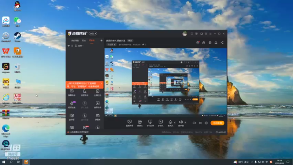
Task: Open the Windows notification center
Action: 288,162
